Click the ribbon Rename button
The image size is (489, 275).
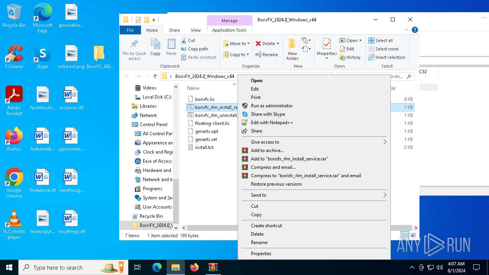[x=267, y=55]
